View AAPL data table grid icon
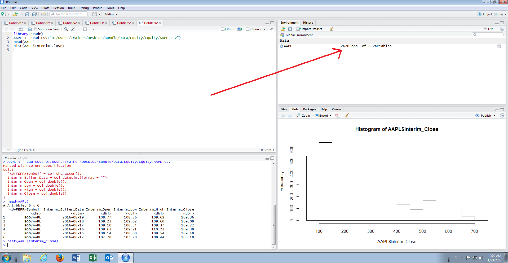This screenshot has height=263, width=508. pos(499,46)
